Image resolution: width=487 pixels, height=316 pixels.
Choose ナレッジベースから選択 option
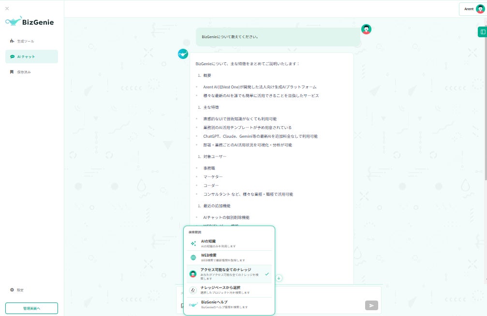pyautogui.click(x=229, y=290)
